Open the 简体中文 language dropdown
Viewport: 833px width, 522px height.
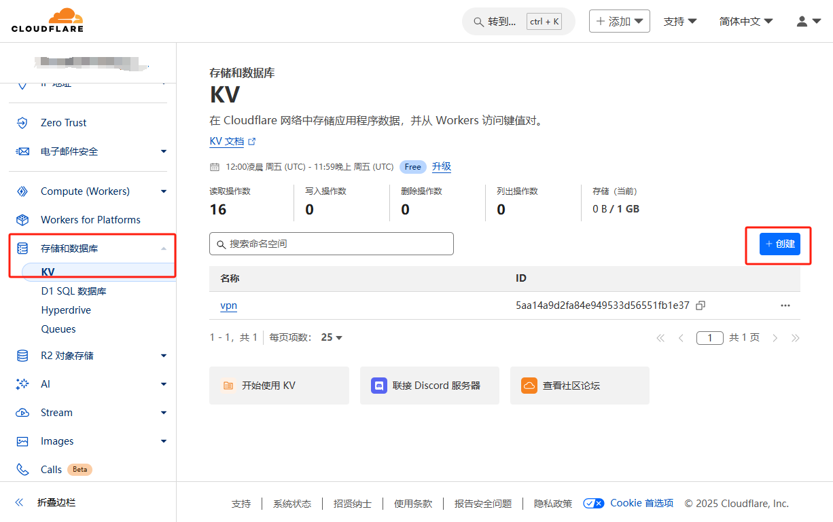coord(746,21)
